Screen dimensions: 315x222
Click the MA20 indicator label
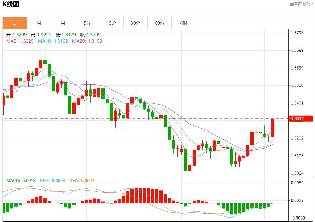[87, 41]
